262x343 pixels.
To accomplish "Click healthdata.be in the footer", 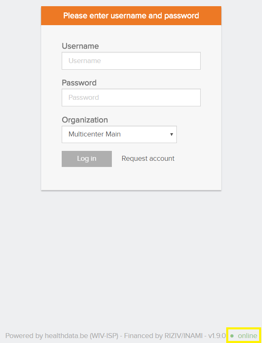I will coord(66,336).
